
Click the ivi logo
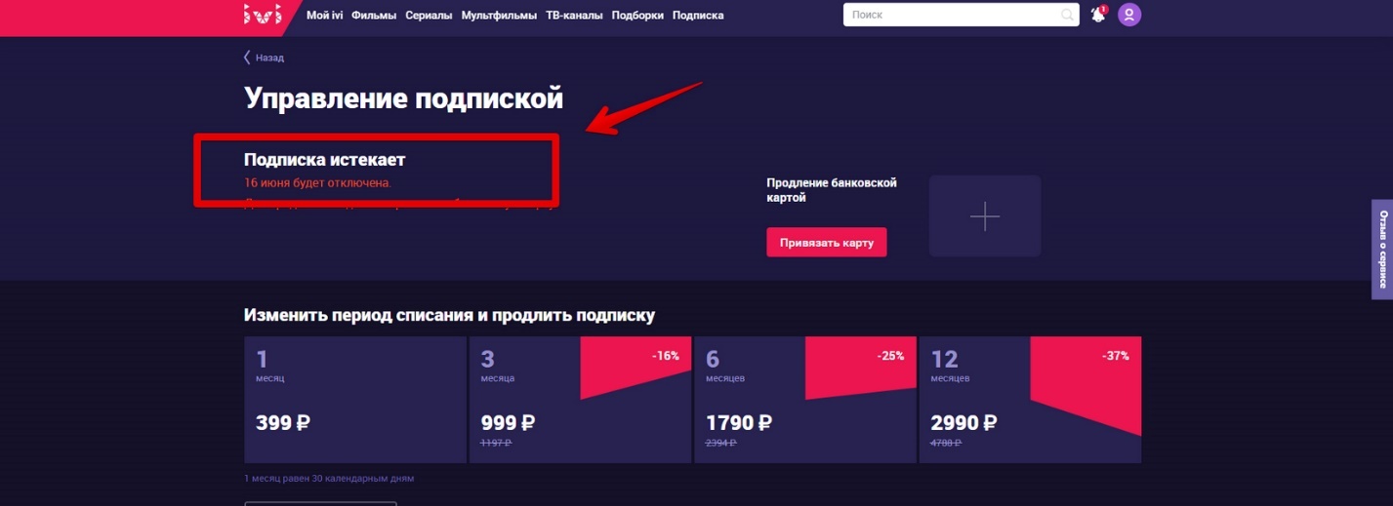coord(262,15)
